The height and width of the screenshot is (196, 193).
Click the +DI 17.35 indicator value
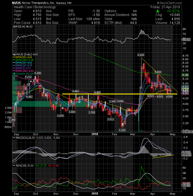pos(41,166)
